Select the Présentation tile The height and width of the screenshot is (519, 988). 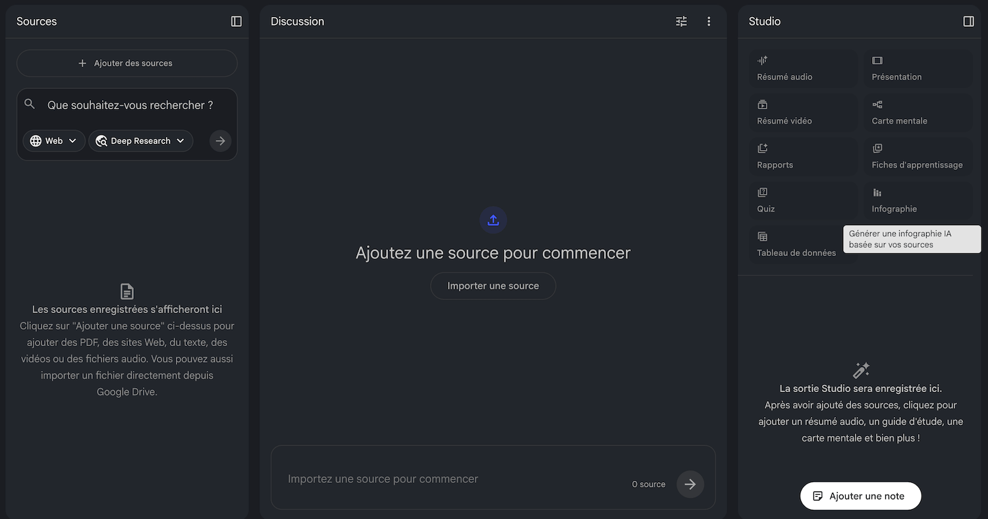[918, 69]
